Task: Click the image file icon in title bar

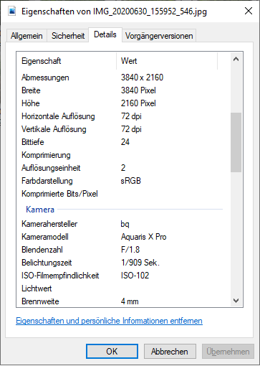Action: 11,11
